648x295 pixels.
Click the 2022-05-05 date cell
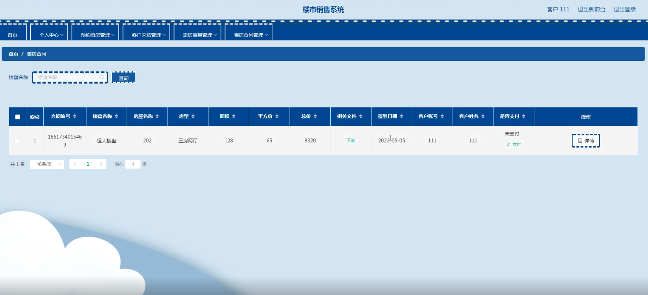[392, 140]
